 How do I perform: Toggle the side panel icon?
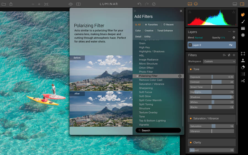[242, 4]
